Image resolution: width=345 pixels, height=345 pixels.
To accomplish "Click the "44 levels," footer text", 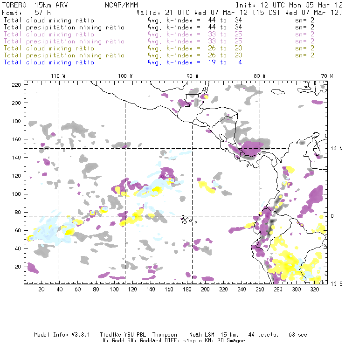I will 263,335.
